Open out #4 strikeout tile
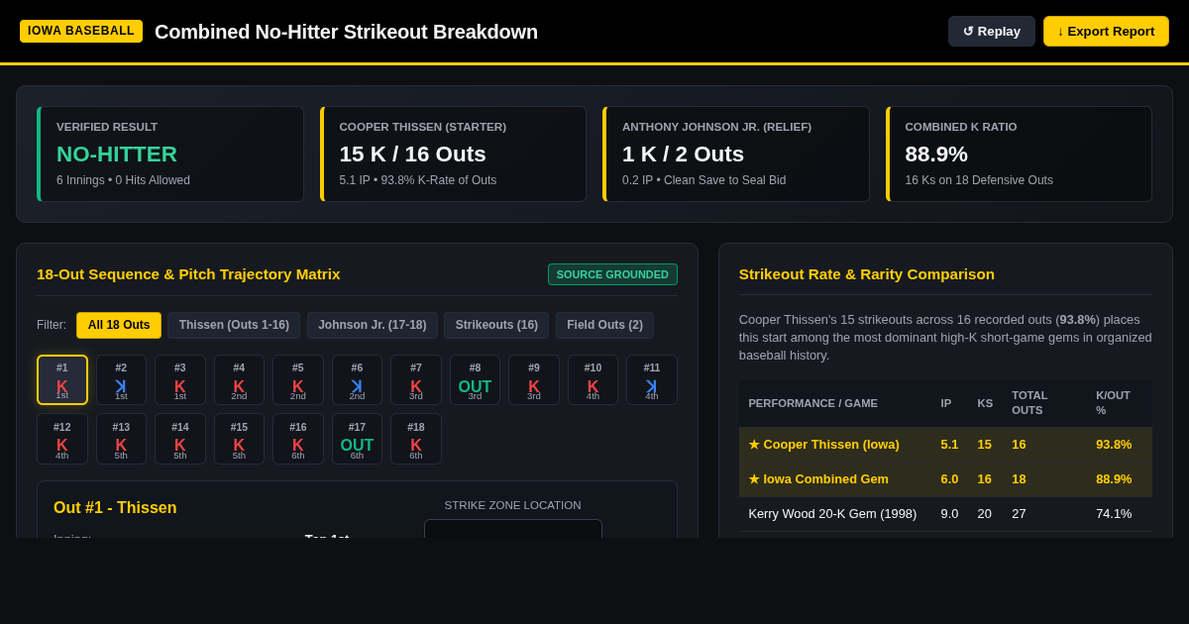Viewport: 1189px width, 624px height. [x=239, y=380]
